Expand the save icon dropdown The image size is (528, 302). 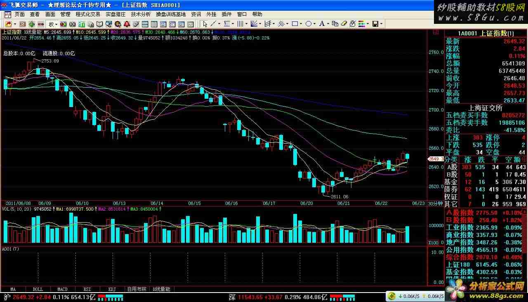[381, 24]
